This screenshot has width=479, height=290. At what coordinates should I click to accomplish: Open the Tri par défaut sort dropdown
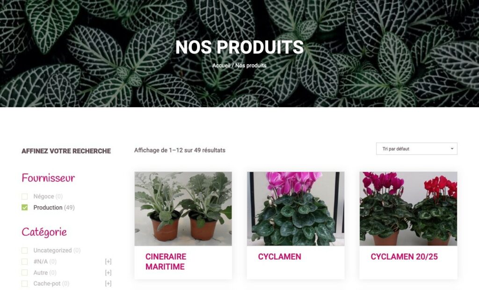[x=417, y=149]
